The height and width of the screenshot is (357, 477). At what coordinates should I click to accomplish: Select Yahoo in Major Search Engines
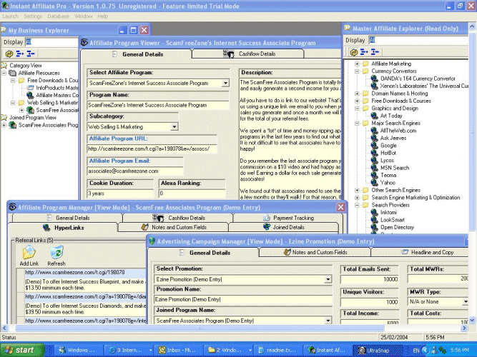388,183
